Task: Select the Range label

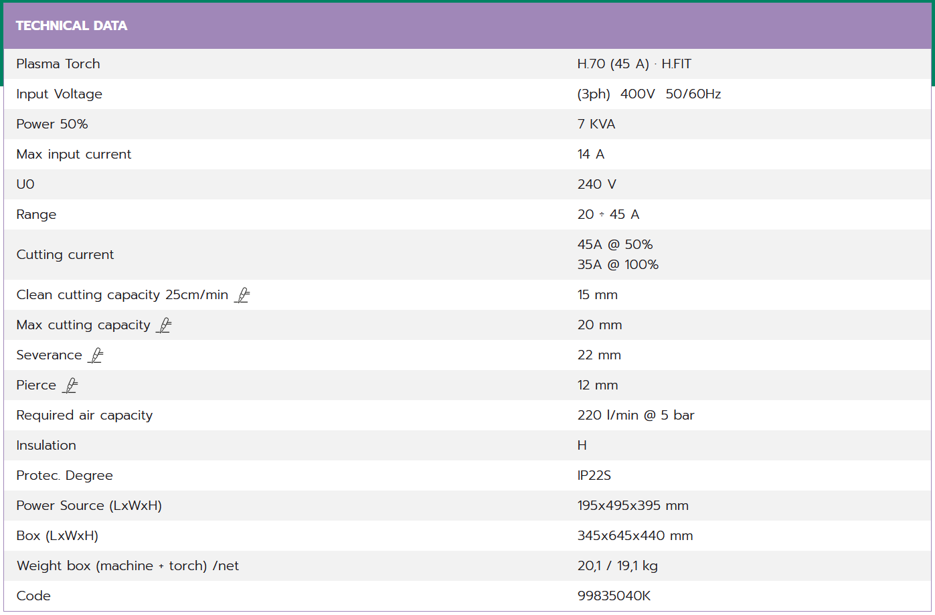Action: click(36, 215)
